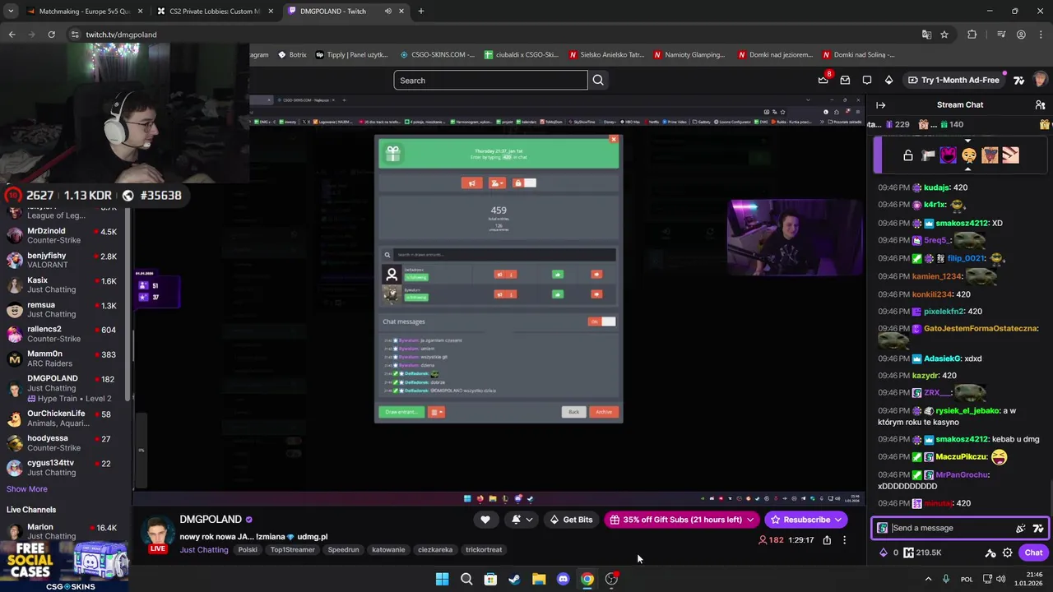Viewport: 1053px width, 592px height.
Task: Click the Windows Start button
Action: tap(442, 579)
